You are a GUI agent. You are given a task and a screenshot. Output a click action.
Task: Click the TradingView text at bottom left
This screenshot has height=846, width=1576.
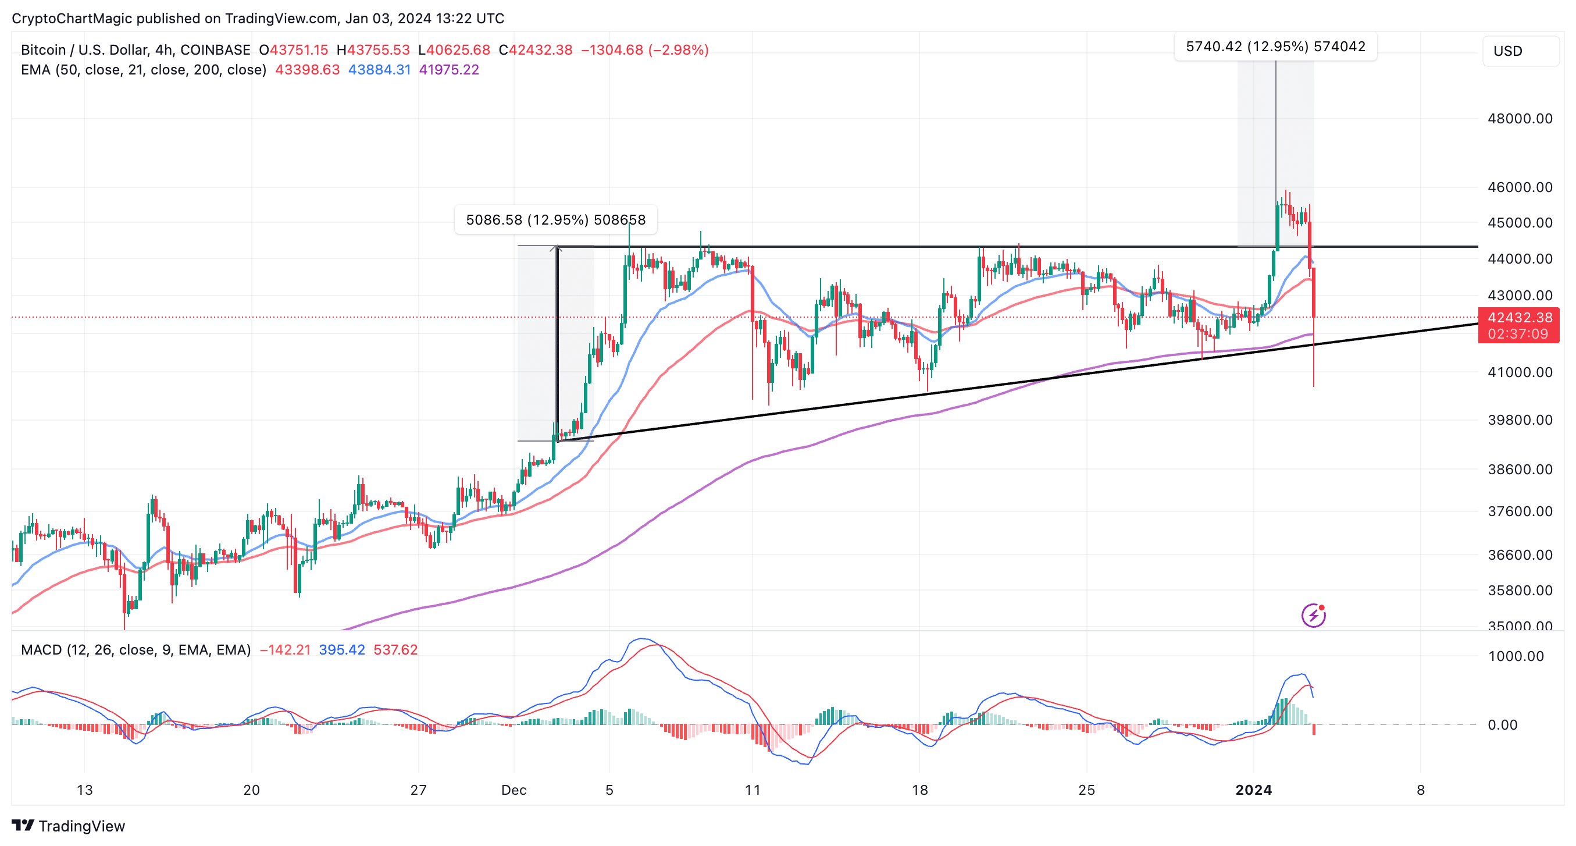82,826
